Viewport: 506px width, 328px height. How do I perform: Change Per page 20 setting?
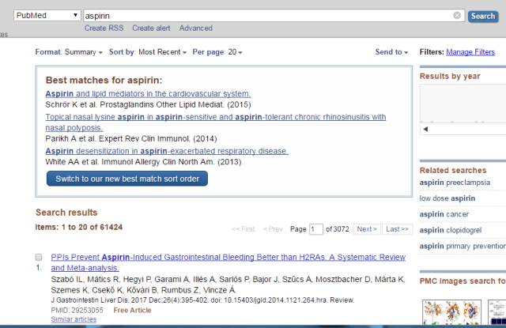217,52
